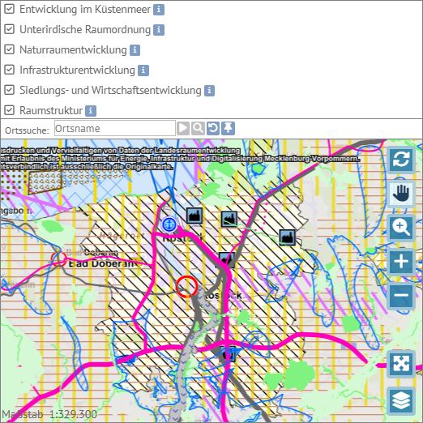Click the blue anchor port symbol on map
This screenshot has height=423, width=423.
coord(169,224)
